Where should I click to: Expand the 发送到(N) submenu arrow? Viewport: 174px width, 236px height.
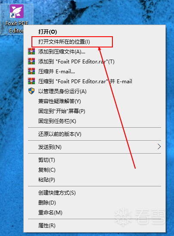click(x=159, y=147)
